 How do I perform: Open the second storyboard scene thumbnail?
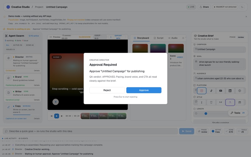(x=158, y=48)
